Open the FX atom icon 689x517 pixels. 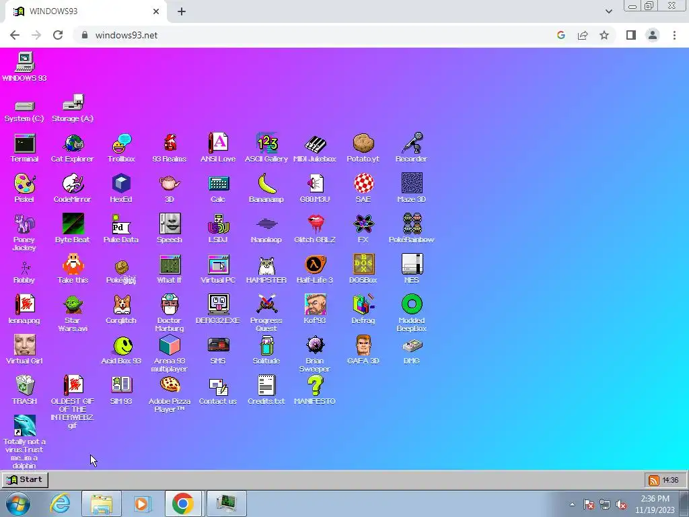click(363, 224)
